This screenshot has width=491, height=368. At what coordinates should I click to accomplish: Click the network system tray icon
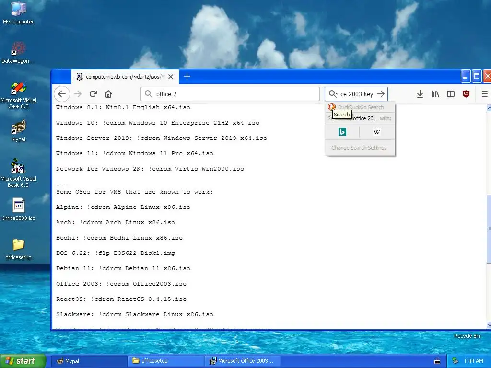click(x=456, y=361)
